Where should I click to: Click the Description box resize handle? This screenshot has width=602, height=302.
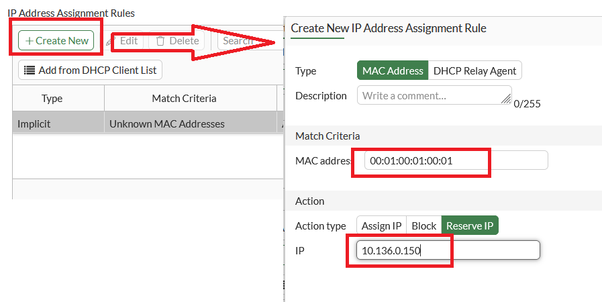coord(506,99)
